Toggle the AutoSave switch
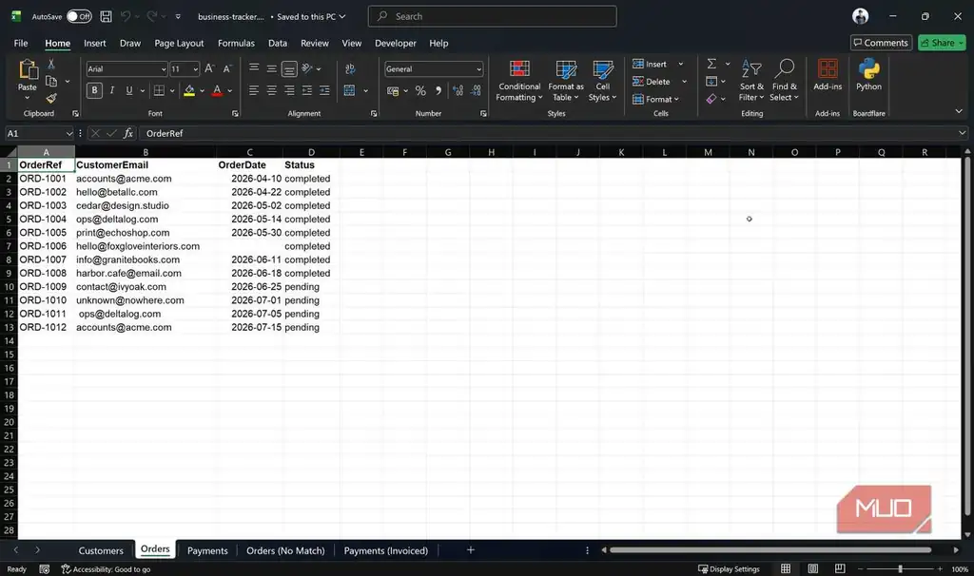The image size is (974, 576). (79, 17)
